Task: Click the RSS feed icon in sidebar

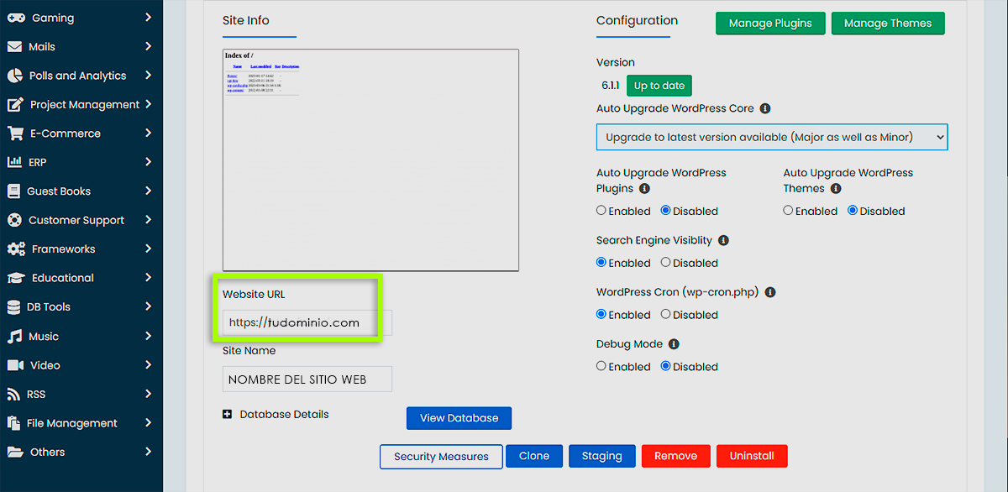Action: coord(14,395)
